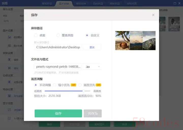This screenshot has height=130, width=183.
Task: Click the 高画质 slider label
Action: [97, 91]
